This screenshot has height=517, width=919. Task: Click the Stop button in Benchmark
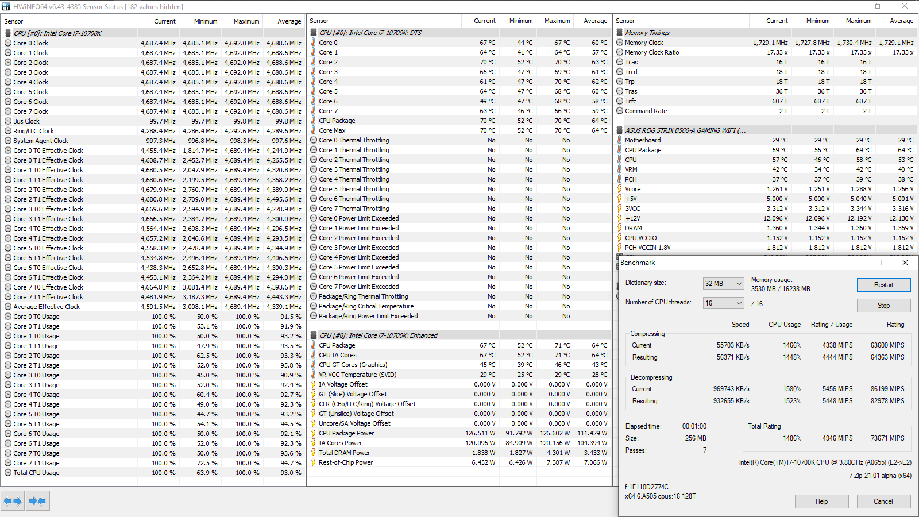coord(883,306)
